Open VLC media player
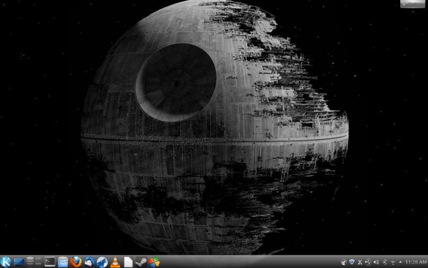428x268 pixels. (115, 262)
